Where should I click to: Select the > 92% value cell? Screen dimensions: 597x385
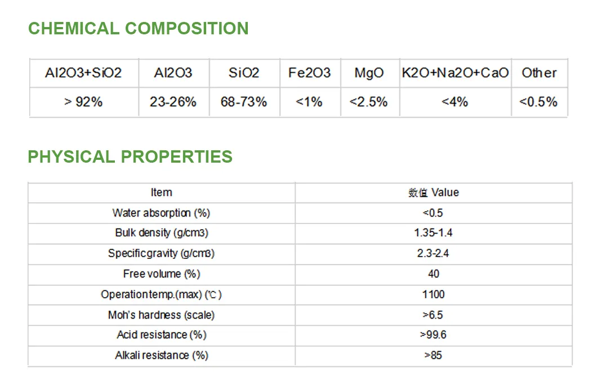(83, 102)
